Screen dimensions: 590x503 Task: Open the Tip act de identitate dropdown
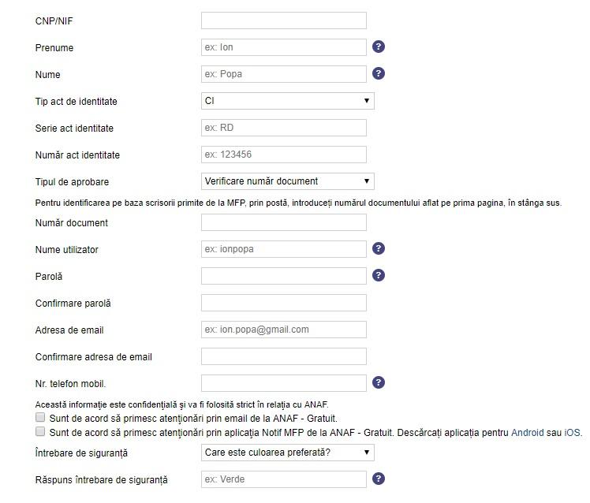click(x=287, y=101)
